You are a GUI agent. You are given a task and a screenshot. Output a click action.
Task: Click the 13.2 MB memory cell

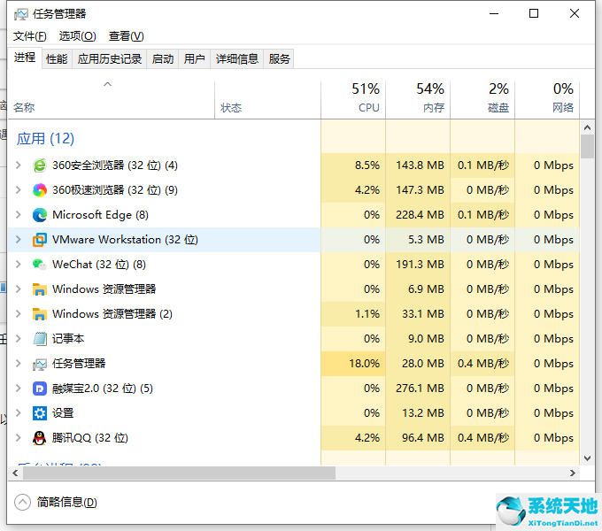(418, 412)
